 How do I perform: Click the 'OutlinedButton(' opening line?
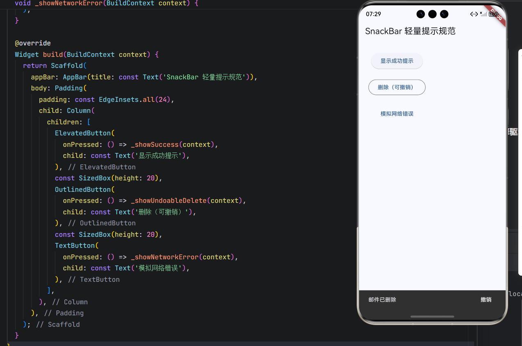(85, 189)
